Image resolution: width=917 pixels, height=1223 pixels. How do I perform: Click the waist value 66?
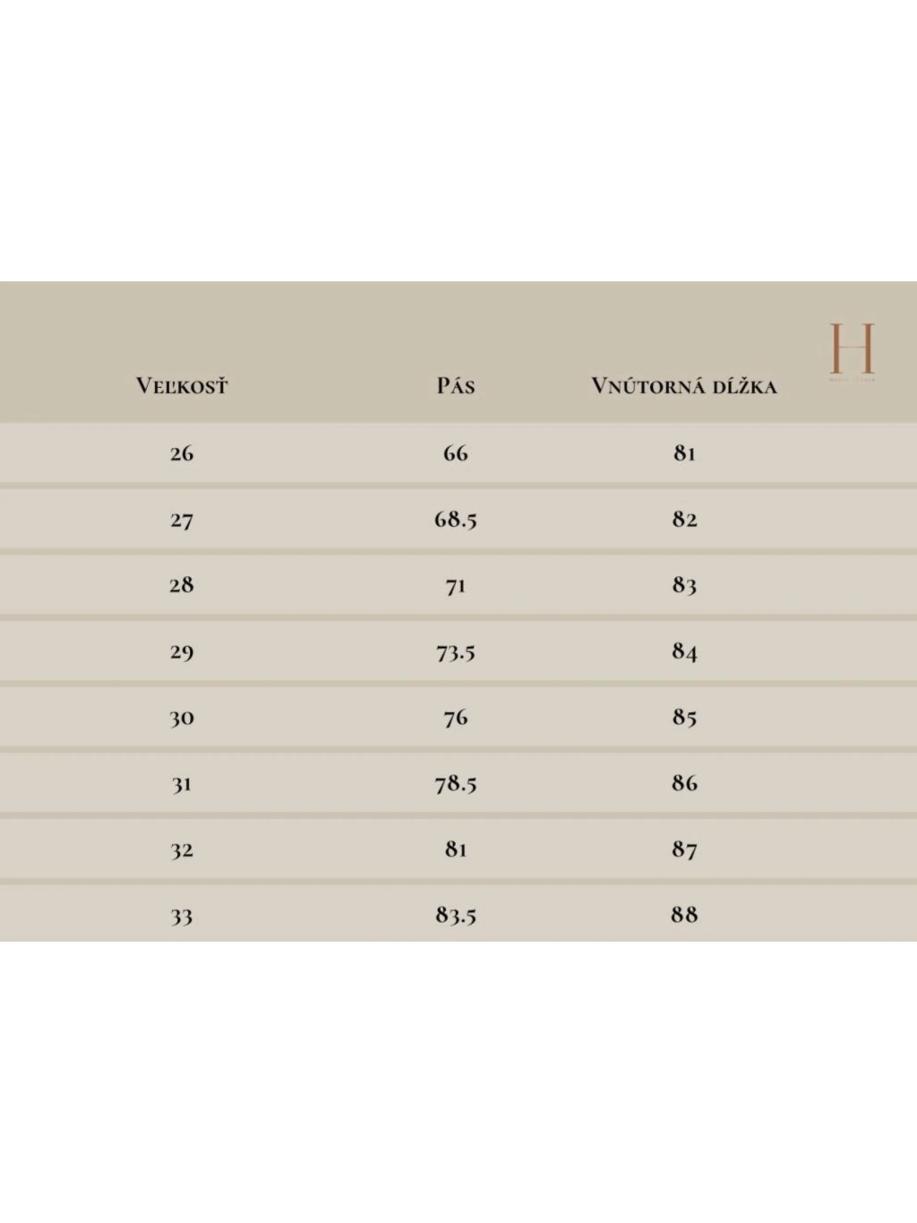coord(456,453)
